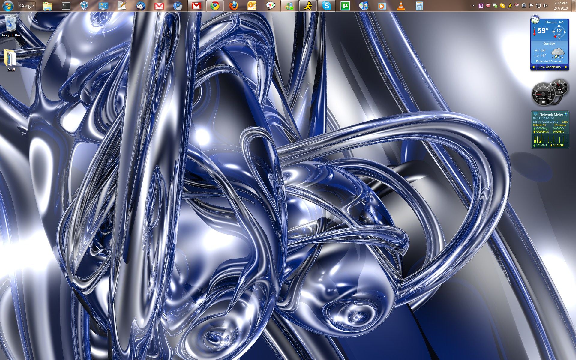This screenshot has width=576, height=360.
Task: Launch the command prompt terminal icon
Action: click(66, 6)
